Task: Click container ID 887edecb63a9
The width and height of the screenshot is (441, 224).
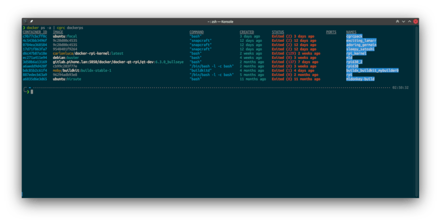Action: [x=35, y=75]
